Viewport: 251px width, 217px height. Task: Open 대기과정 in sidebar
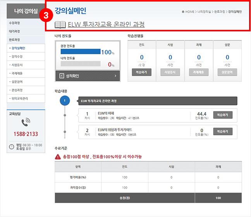[x=26, y=31]
